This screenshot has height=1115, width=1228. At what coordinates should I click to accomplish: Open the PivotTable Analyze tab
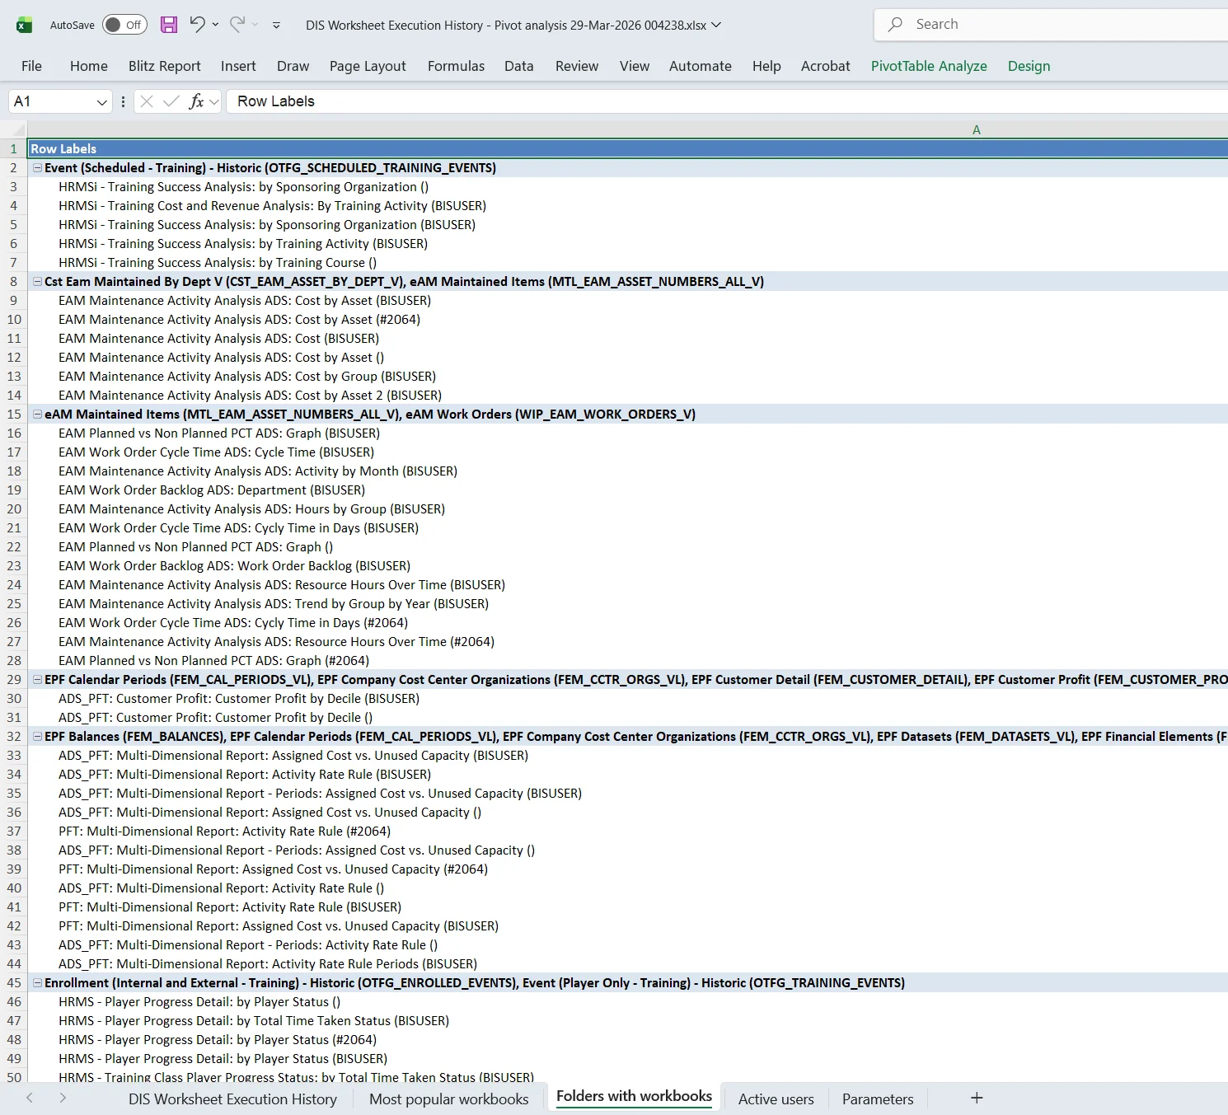tap(929, 66)
